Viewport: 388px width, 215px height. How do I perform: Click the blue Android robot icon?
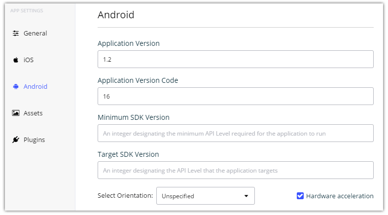[x=16, y=87]
